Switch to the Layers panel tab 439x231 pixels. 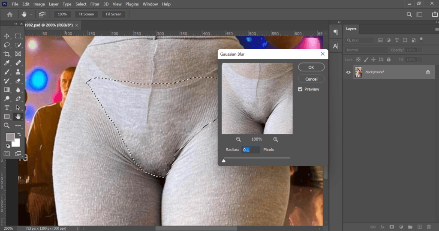coord(351,29)
